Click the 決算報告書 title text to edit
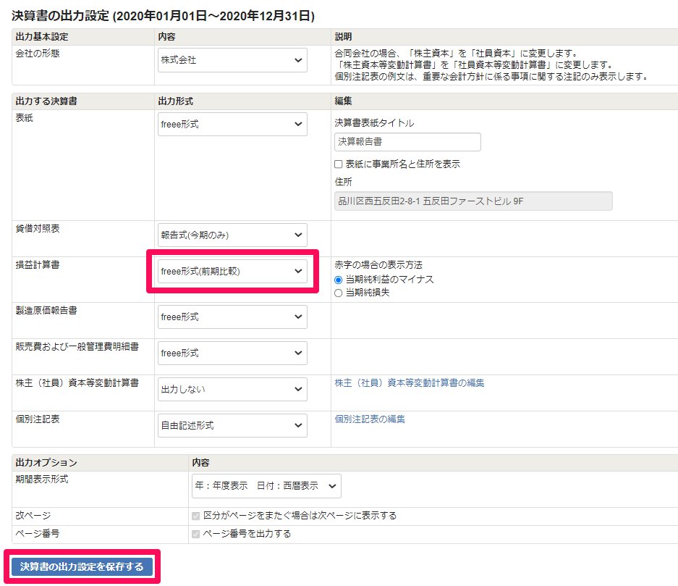This screenshot has width=678, height=586. coord(361,142)
